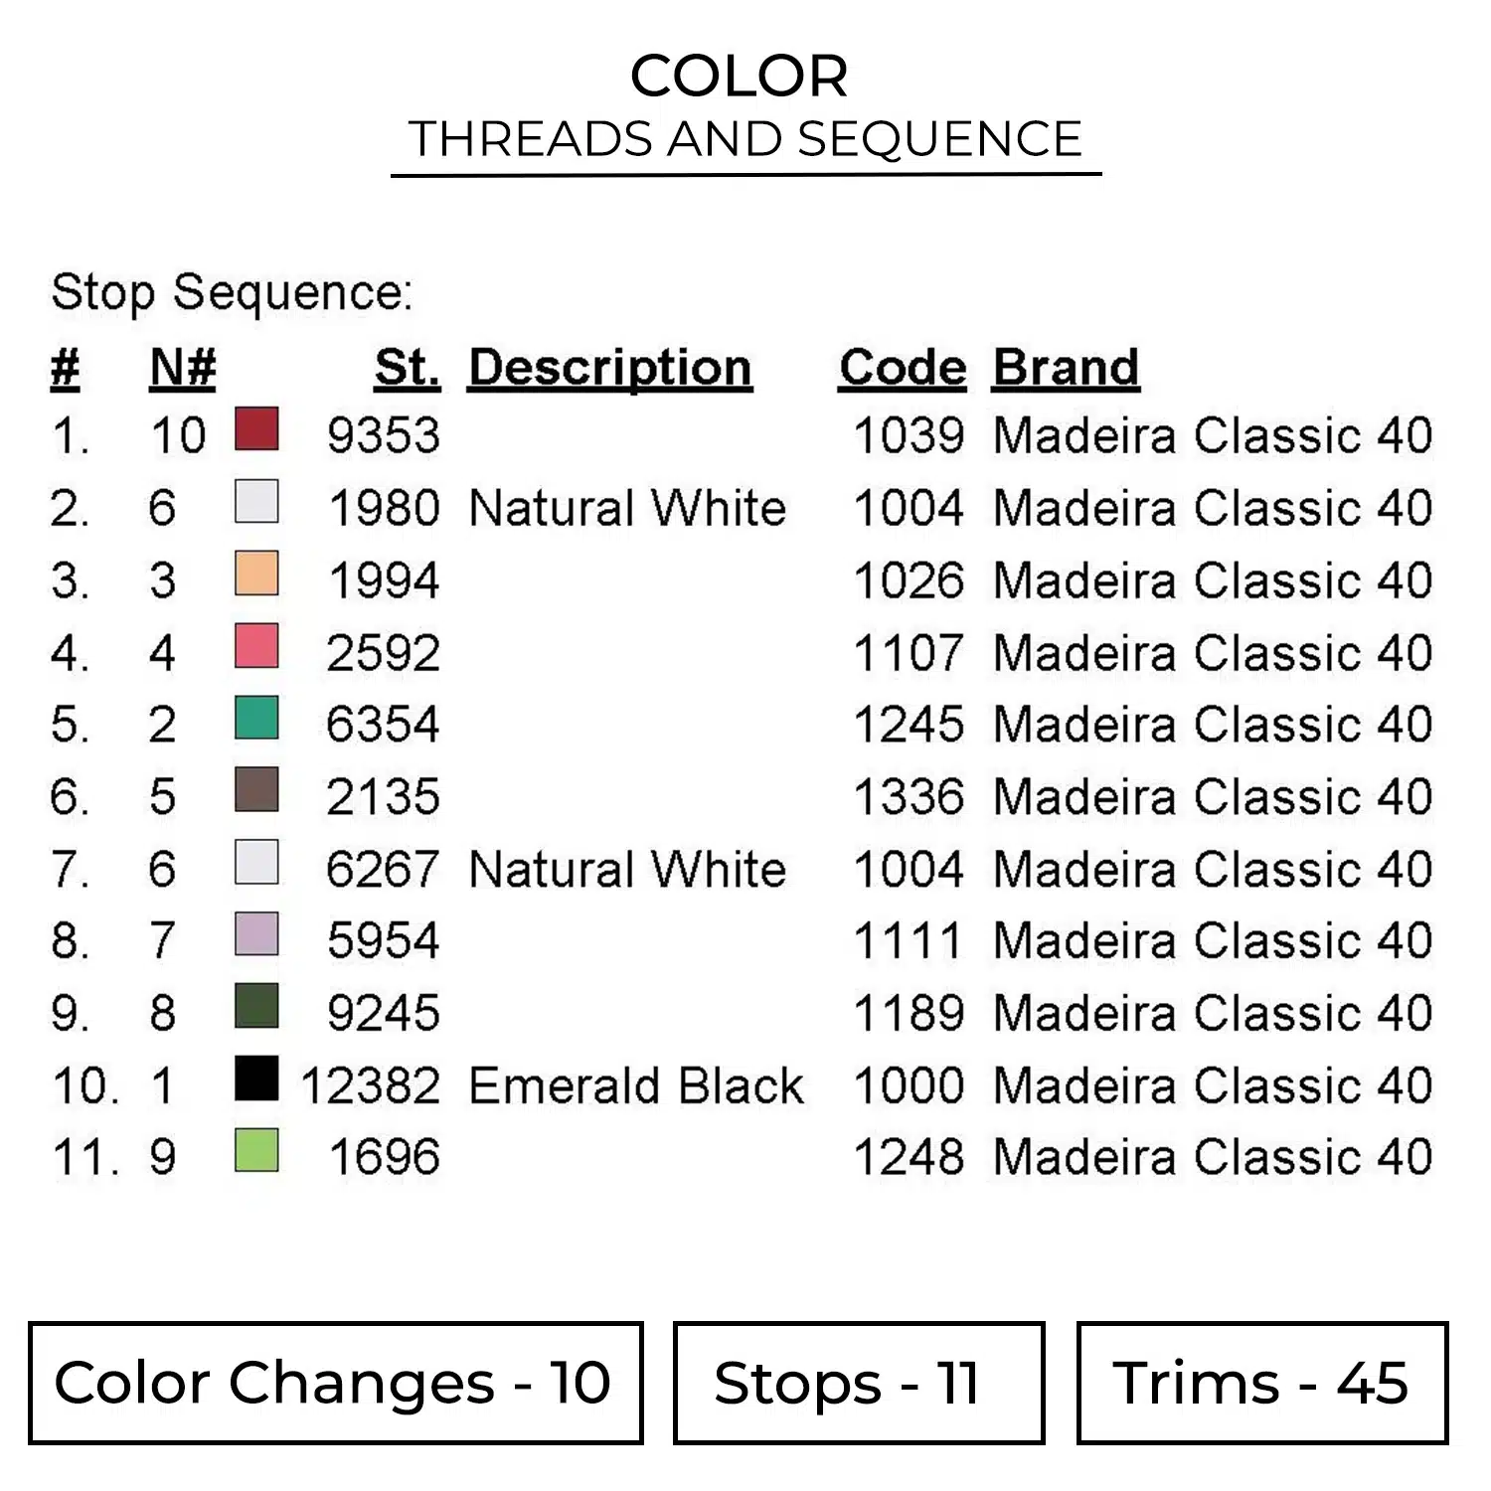Select the Trims - 45 box
Viewport: 1491px width, 1491px height.
tap(1261, 1383)
